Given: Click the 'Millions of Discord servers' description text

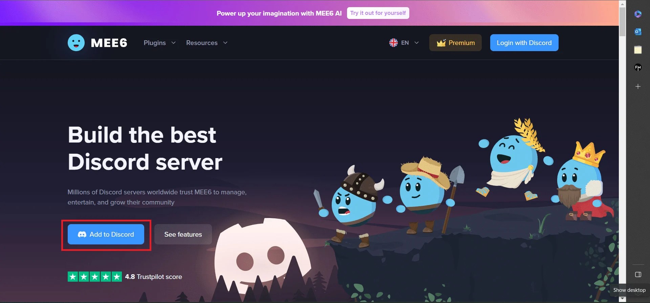Looking at the screenshot, I should [x=157, y=197].
